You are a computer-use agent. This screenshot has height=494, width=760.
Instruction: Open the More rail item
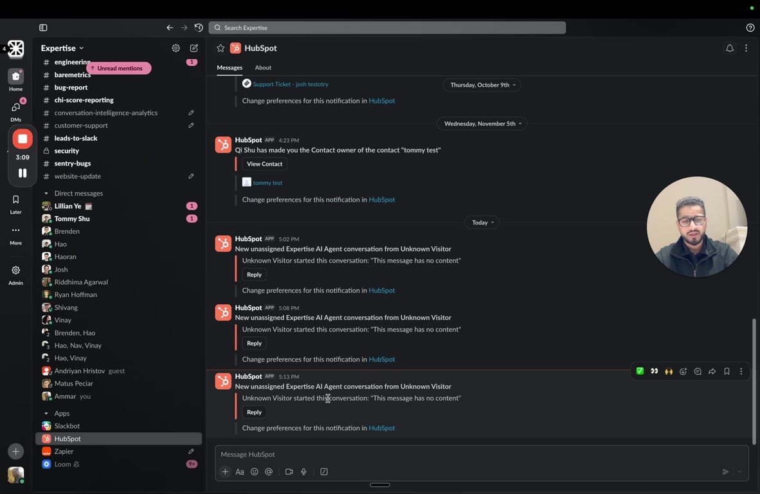pos(15,235)
